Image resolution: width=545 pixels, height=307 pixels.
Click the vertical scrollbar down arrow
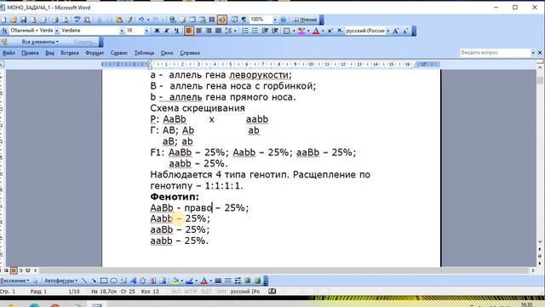click(x=540, y=242)
